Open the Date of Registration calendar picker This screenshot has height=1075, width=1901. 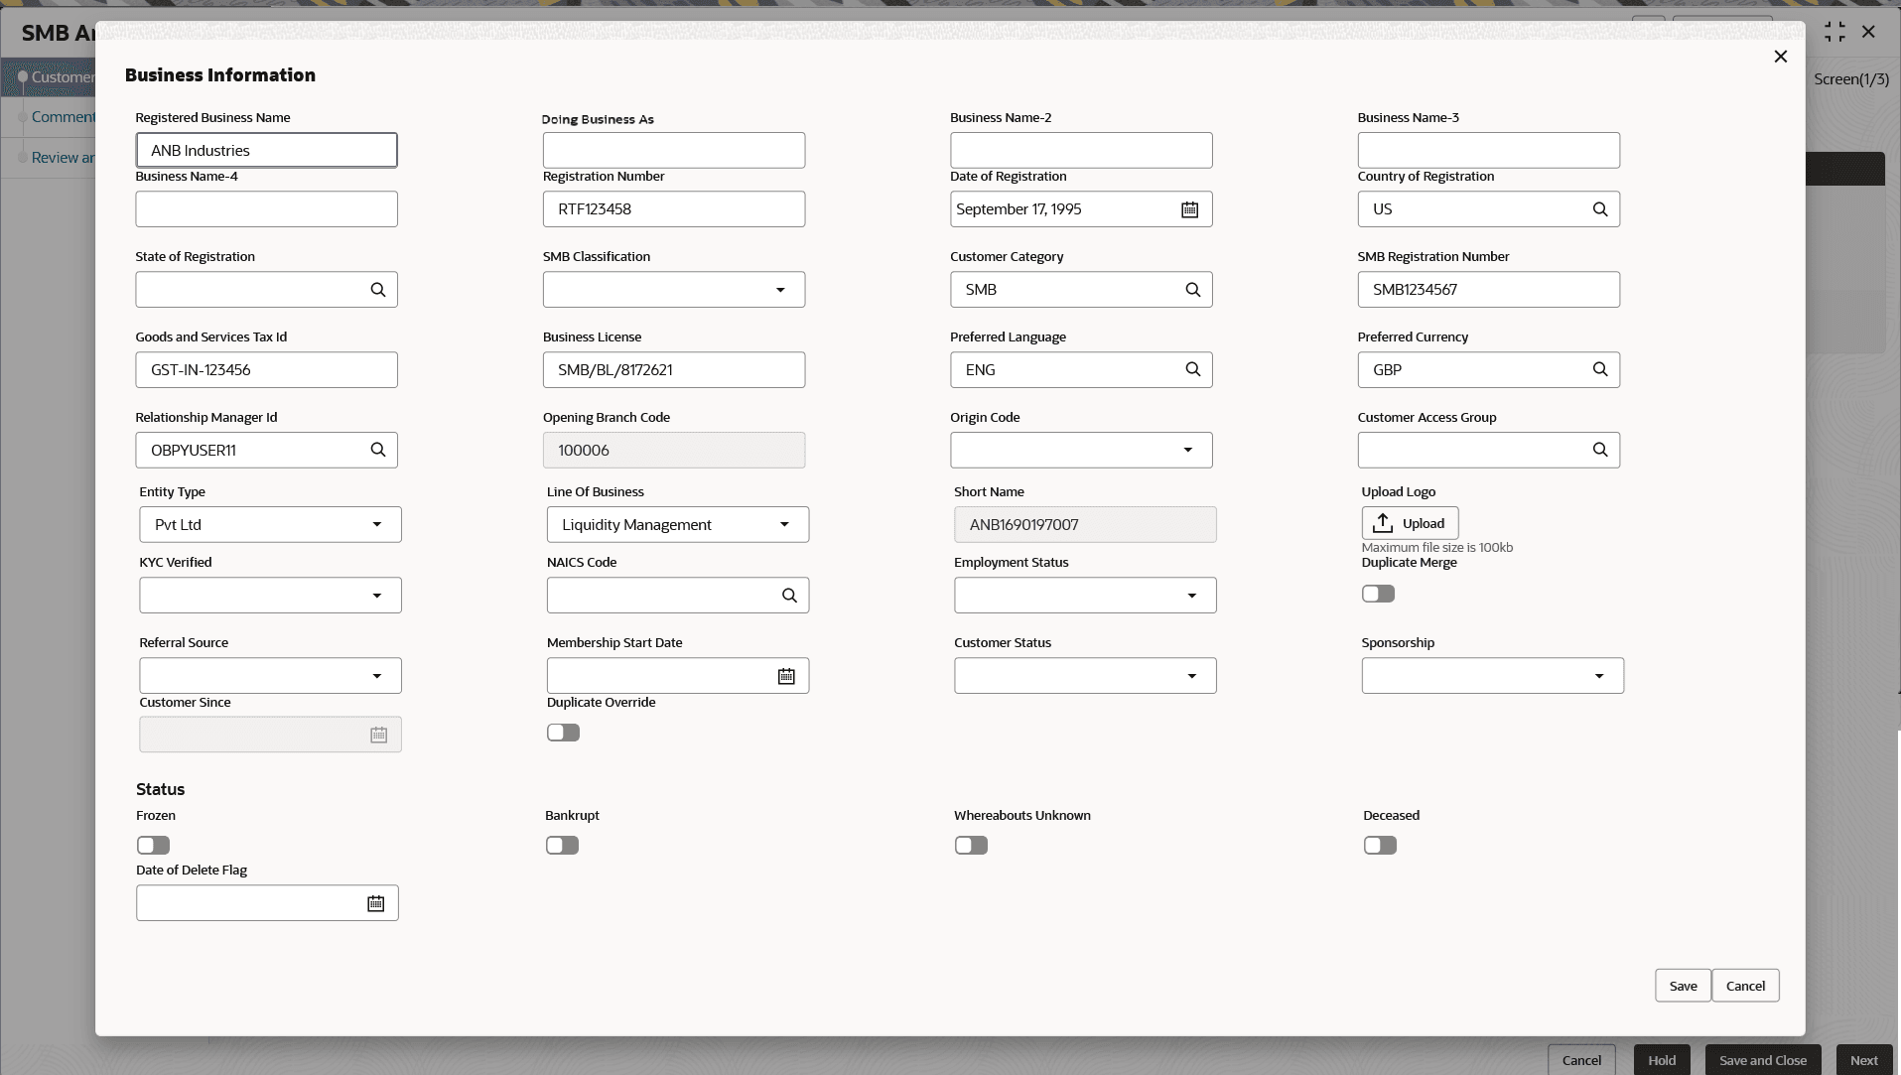point(1189,209)
